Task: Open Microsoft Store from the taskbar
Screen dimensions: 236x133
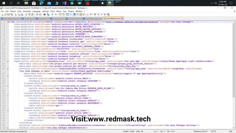Action: [34, 3]
